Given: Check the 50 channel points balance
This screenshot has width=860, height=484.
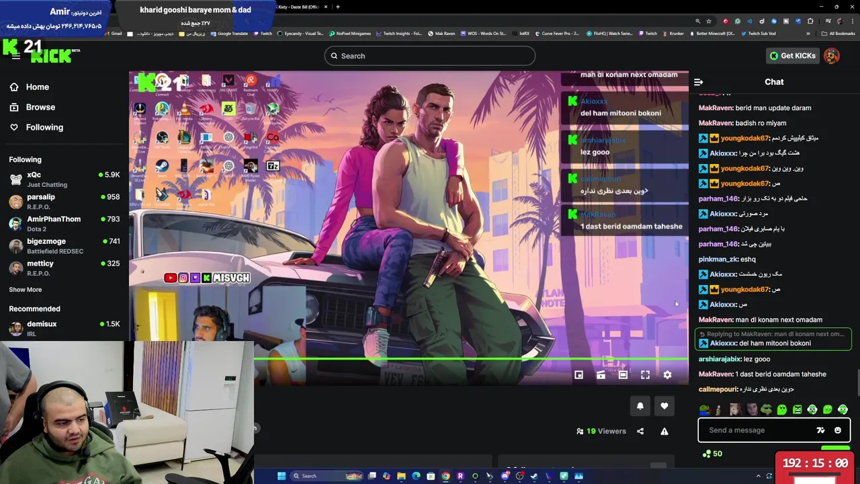Looking at the screenshot, I should click(x=712, y=454).
